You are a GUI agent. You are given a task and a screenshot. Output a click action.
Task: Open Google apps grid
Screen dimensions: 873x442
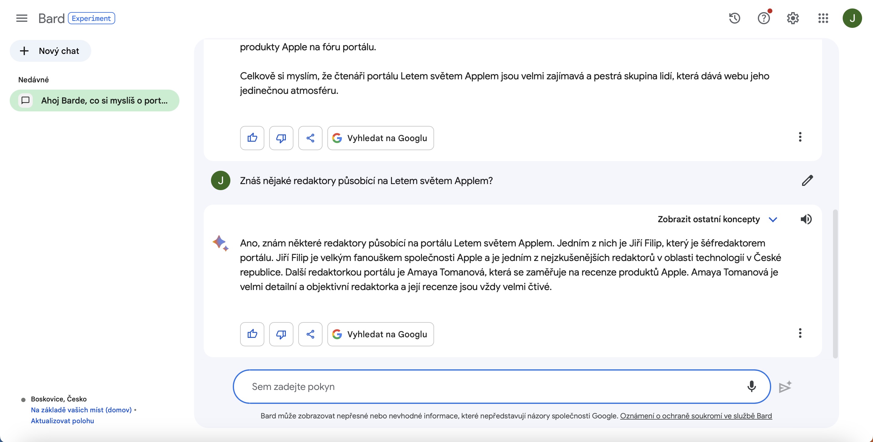coord(823,18)
